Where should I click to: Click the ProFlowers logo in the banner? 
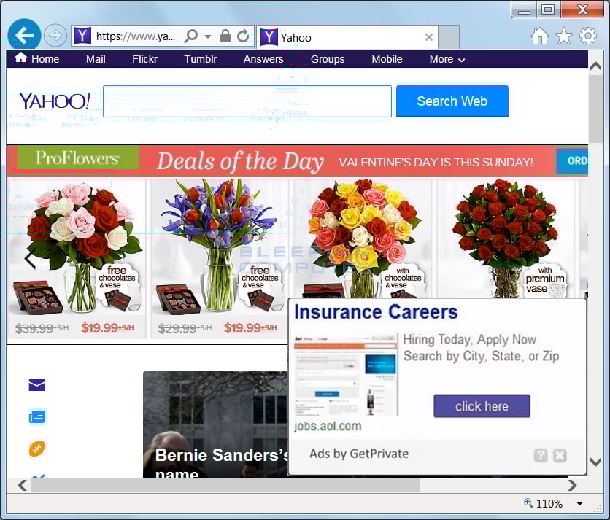click(77, 158)
